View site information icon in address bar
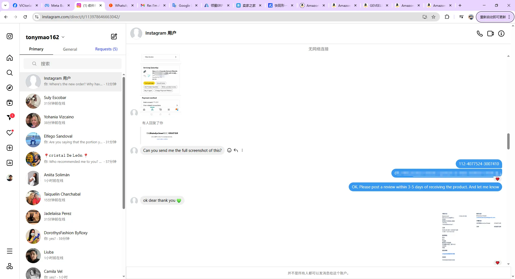Screen dimensions: 515x279 point(37,17)
